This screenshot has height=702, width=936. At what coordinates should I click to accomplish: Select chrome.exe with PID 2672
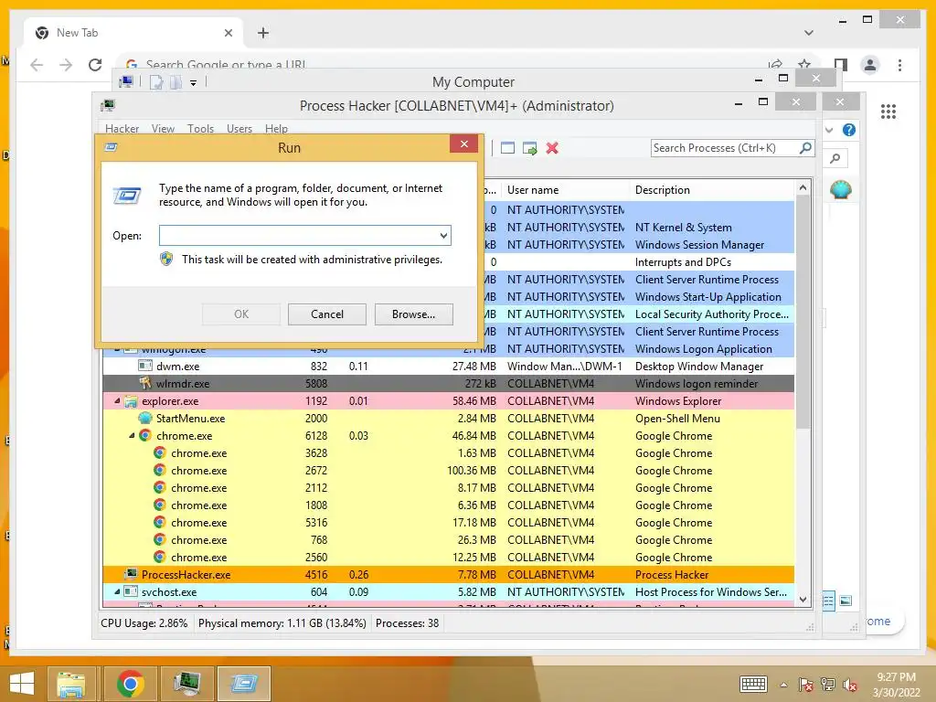point(448,471)
